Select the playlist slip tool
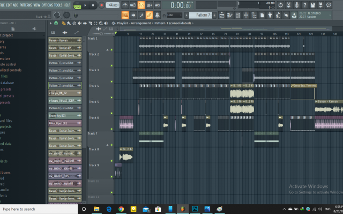Screen dimensions: 343x214 [85, 23]
